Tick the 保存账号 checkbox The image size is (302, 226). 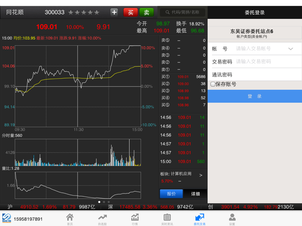click(213, 84)
